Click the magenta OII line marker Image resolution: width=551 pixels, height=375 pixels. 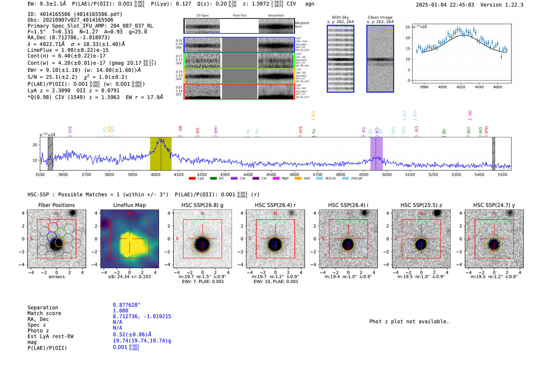470,116
